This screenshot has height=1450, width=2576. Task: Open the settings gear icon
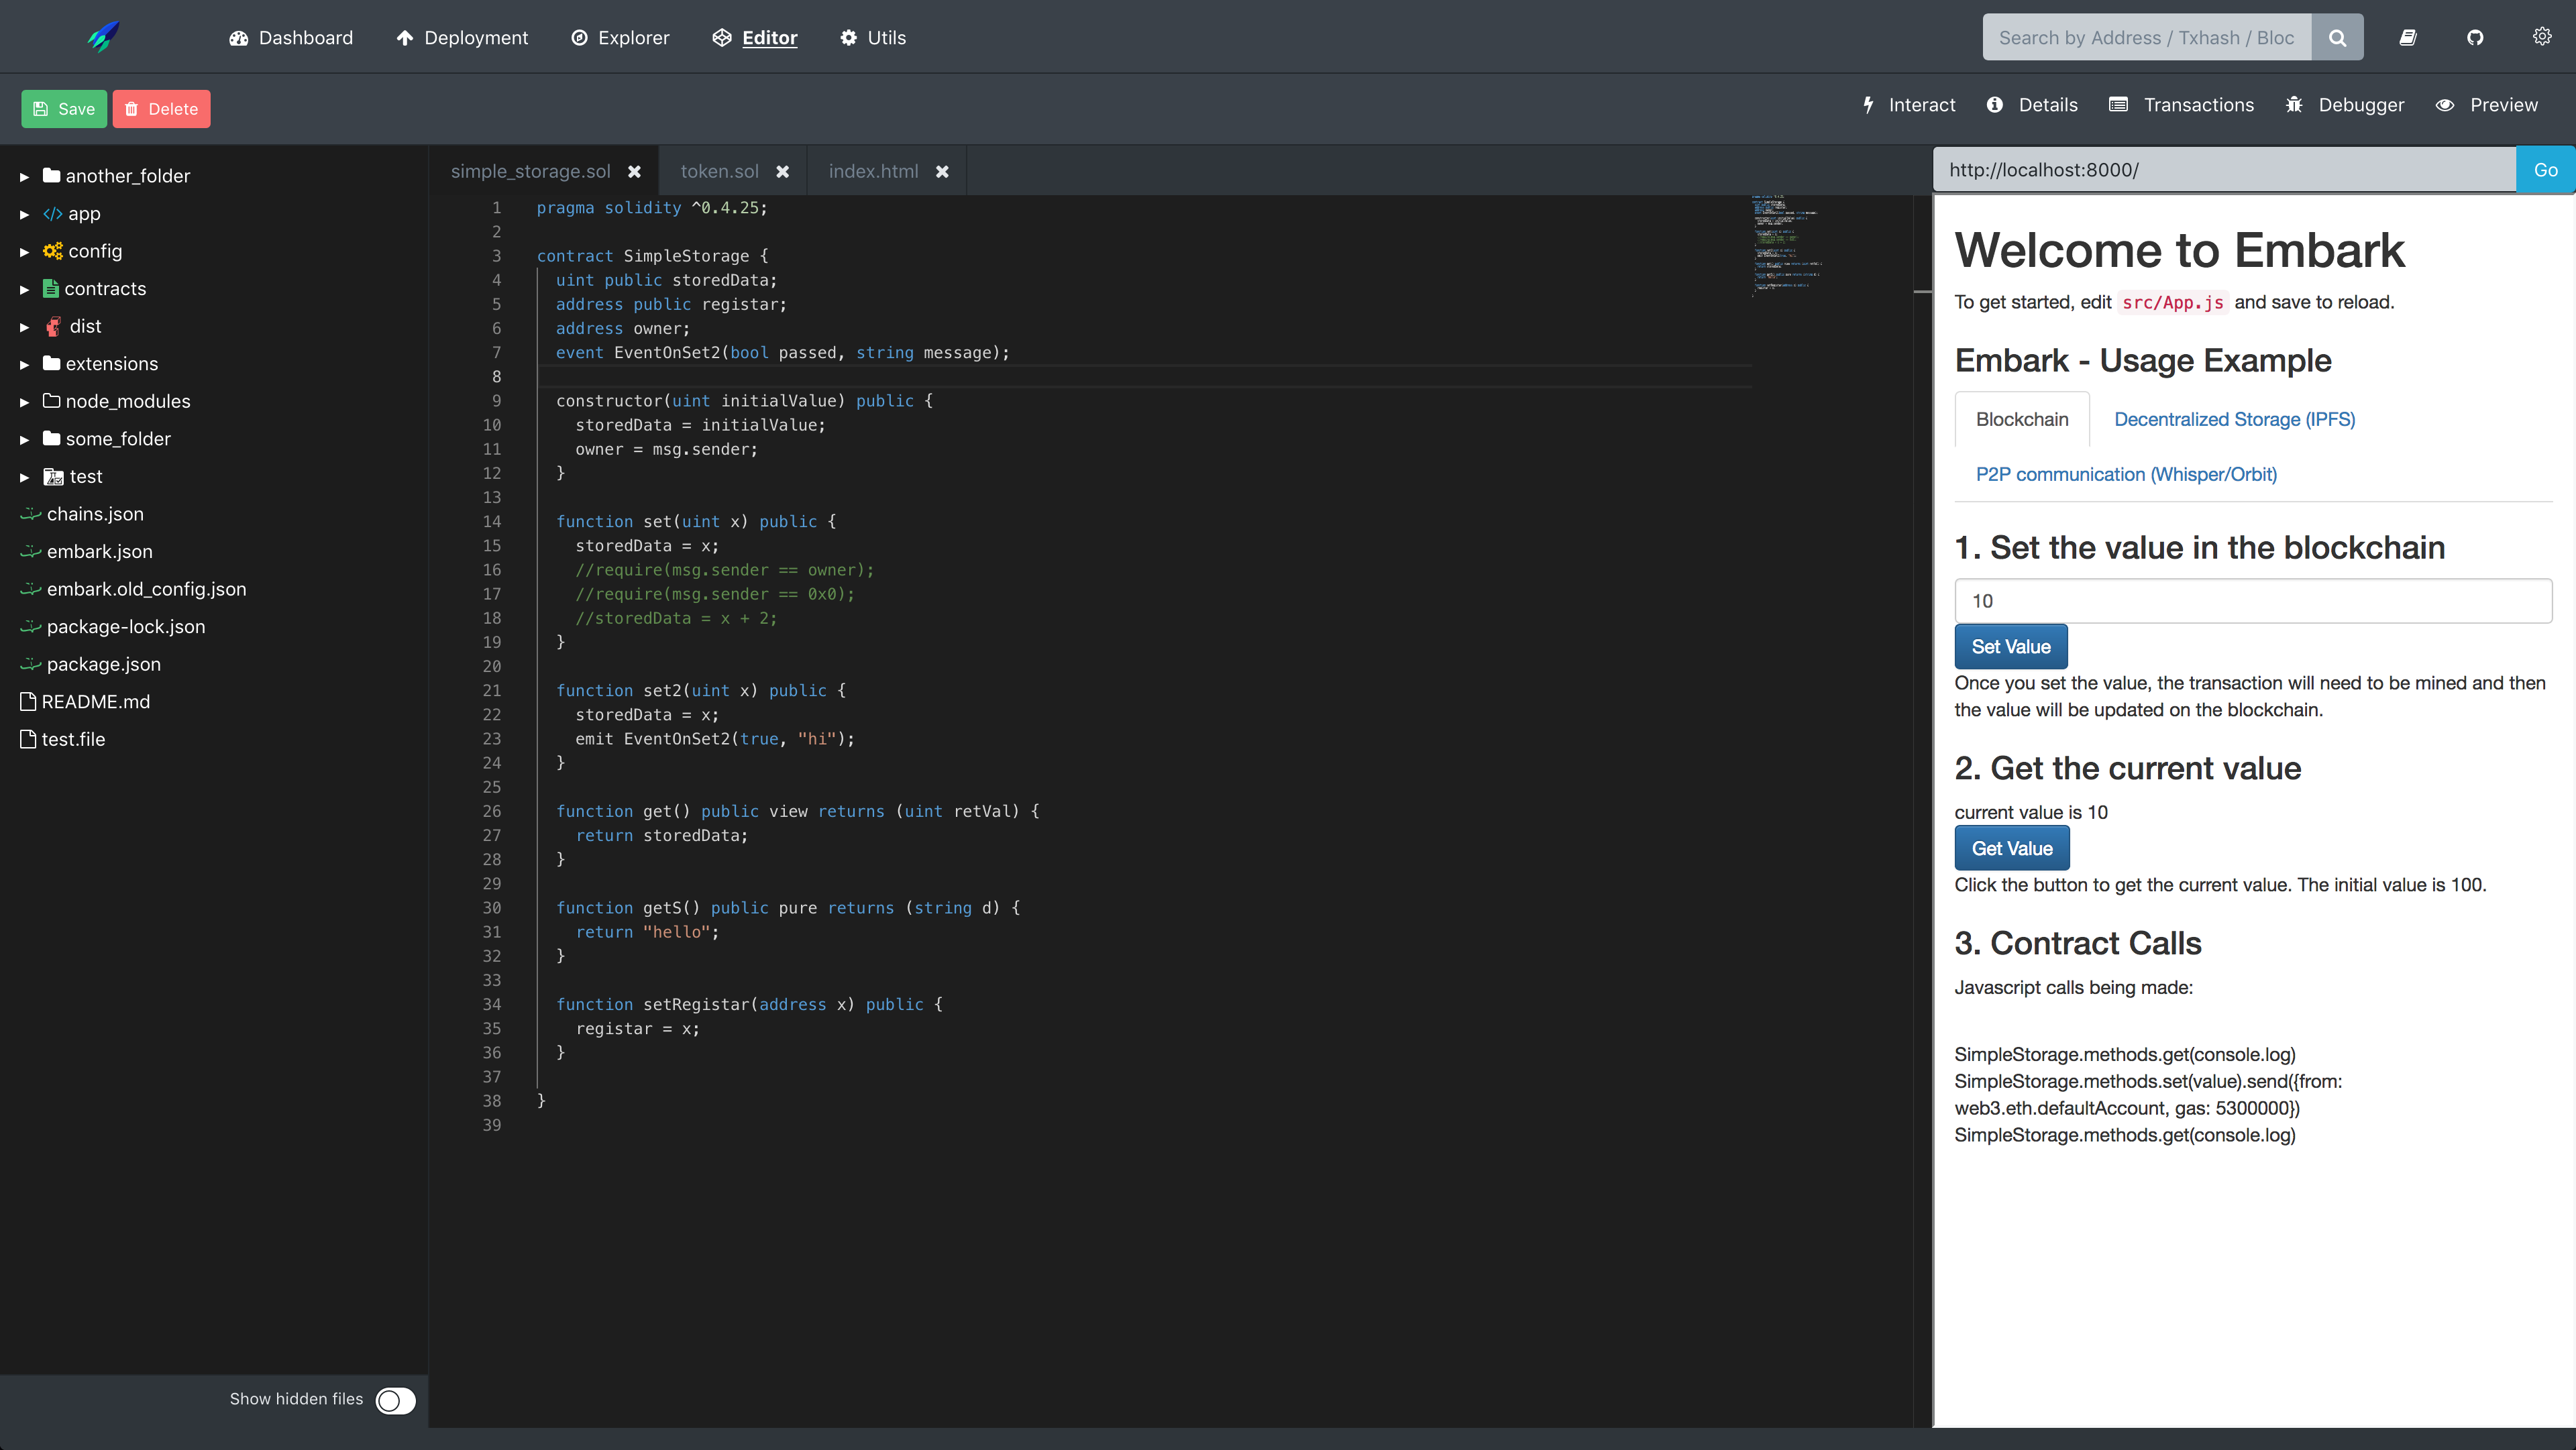[2542, 37]
